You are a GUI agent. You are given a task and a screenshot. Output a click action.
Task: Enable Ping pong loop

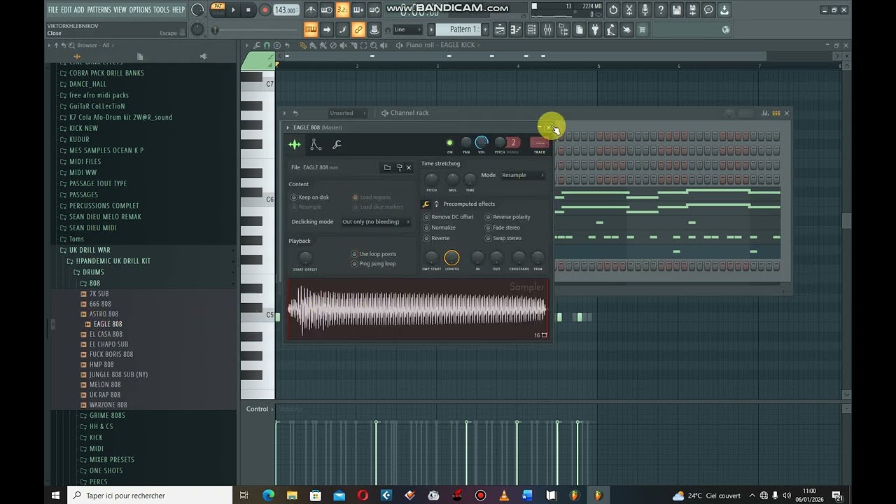pos(374,264)
